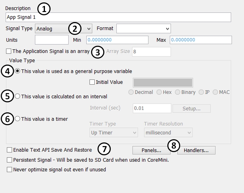Toggle Persistent Signal saved to SD Card
Viewport: 244px width, 193px height.
click(9, 160)
